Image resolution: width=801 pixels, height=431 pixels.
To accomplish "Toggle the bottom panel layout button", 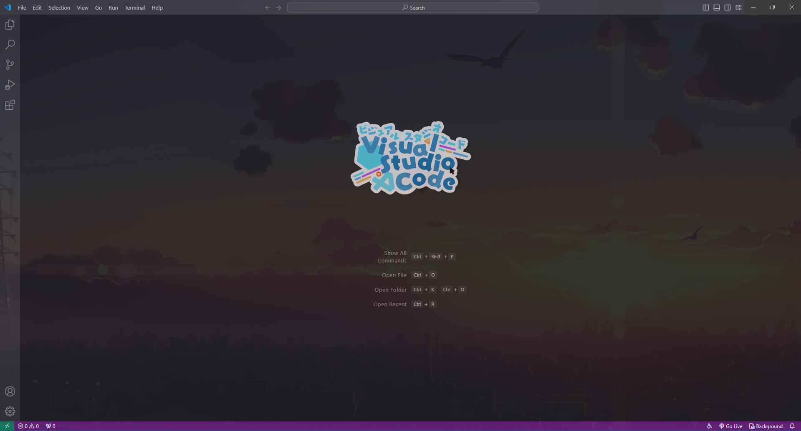I will tap(717, 8).
